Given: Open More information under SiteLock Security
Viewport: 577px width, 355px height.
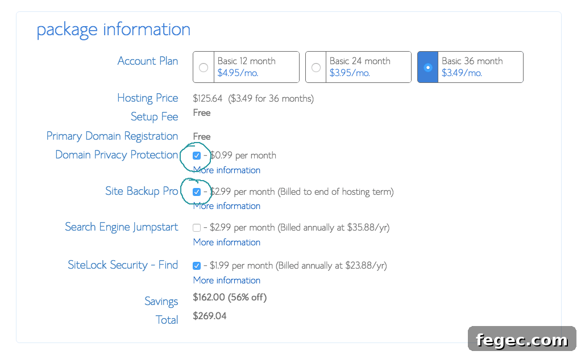Looking at the screenshot, I should click(227, 280).
